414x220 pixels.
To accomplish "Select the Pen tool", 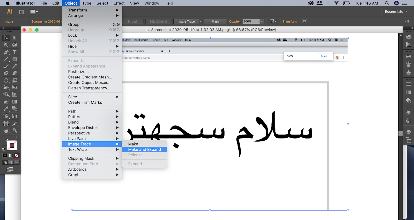I will tap(6, 52).
